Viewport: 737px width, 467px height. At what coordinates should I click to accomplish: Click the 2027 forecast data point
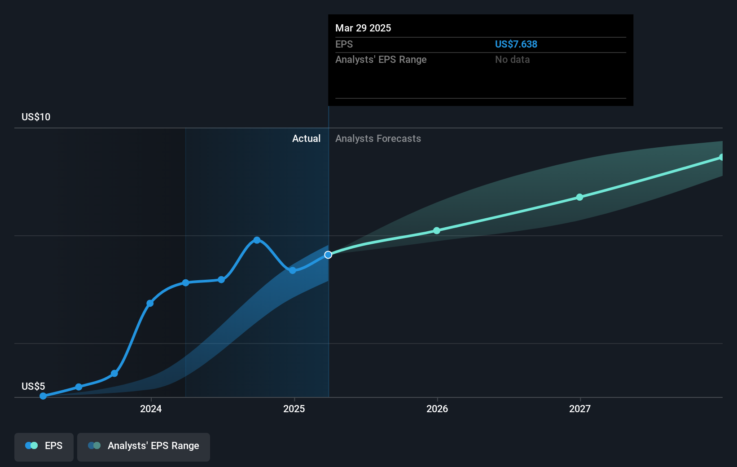579,197
